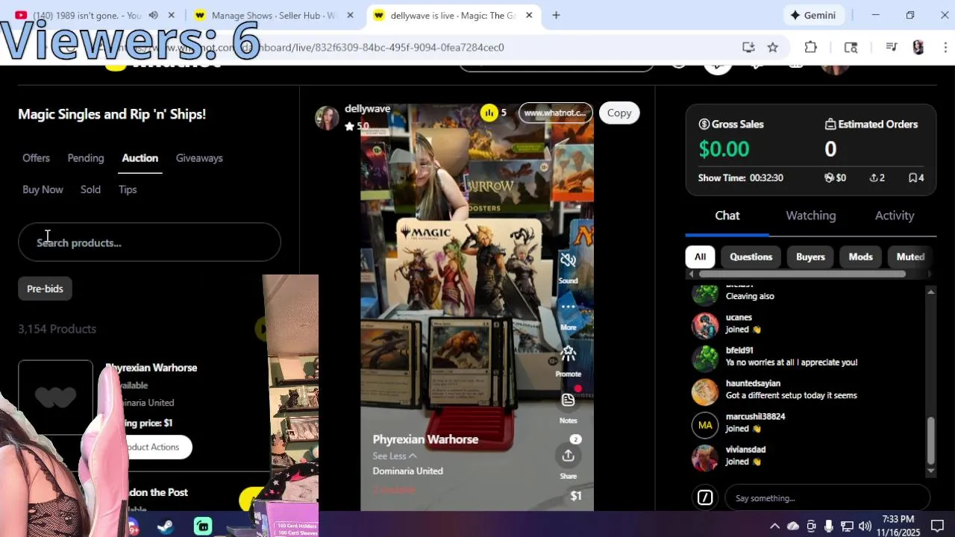Viewport: 955px width, 537px height.
Task: Open the Giveaways tab
Action: tap(199, 158)
